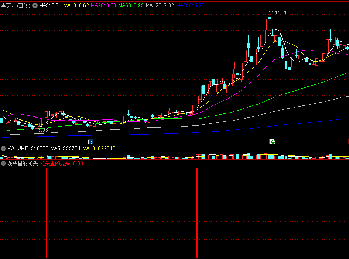The width and height of the screenshot is (349, 259).
Task: Click the VOLUME: 516363 readout
Action: click(28, 148)
